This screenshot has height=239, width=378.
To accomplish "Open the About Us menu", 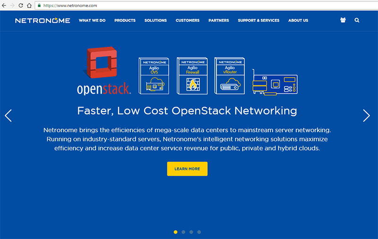I will (x=298, y=20).
